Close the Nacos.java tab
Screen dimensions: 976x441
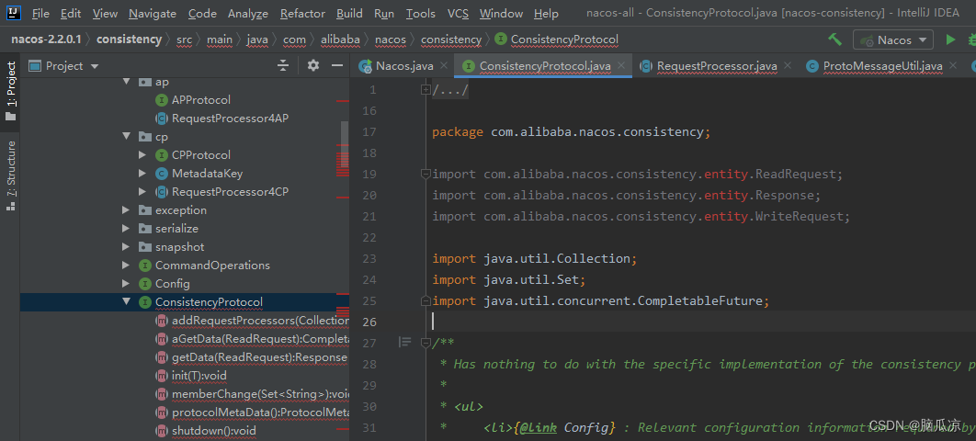444,65
